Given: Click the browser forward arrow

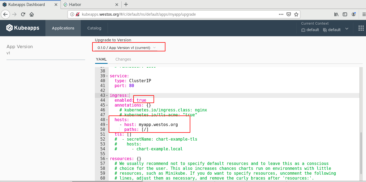Looking at the screenshot, I should [x=14, y=14].
